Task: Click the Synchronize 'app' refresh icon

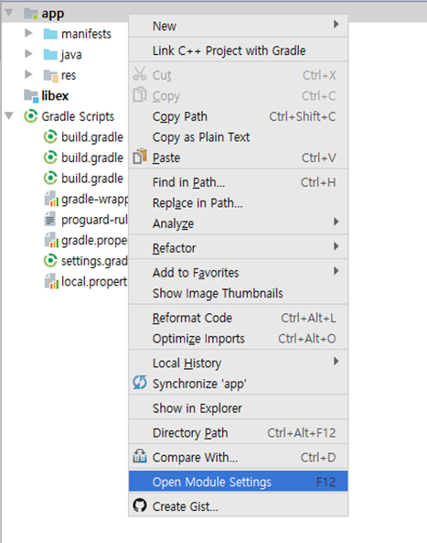Action: point(140,383)
